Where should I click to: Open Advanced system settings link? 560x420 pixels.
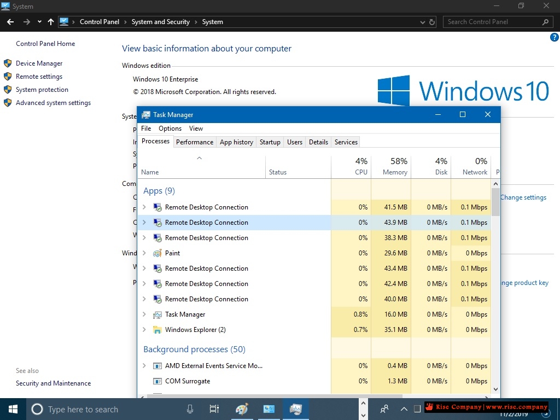coord(53,103)
